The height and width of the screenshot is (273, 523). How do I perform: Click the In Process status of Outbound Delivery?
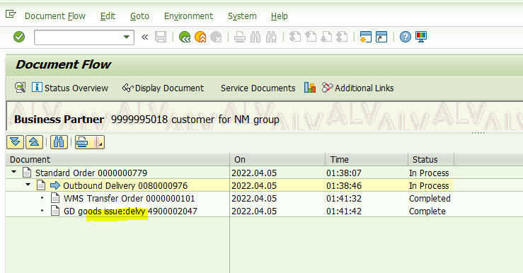[x=429, y=186]
